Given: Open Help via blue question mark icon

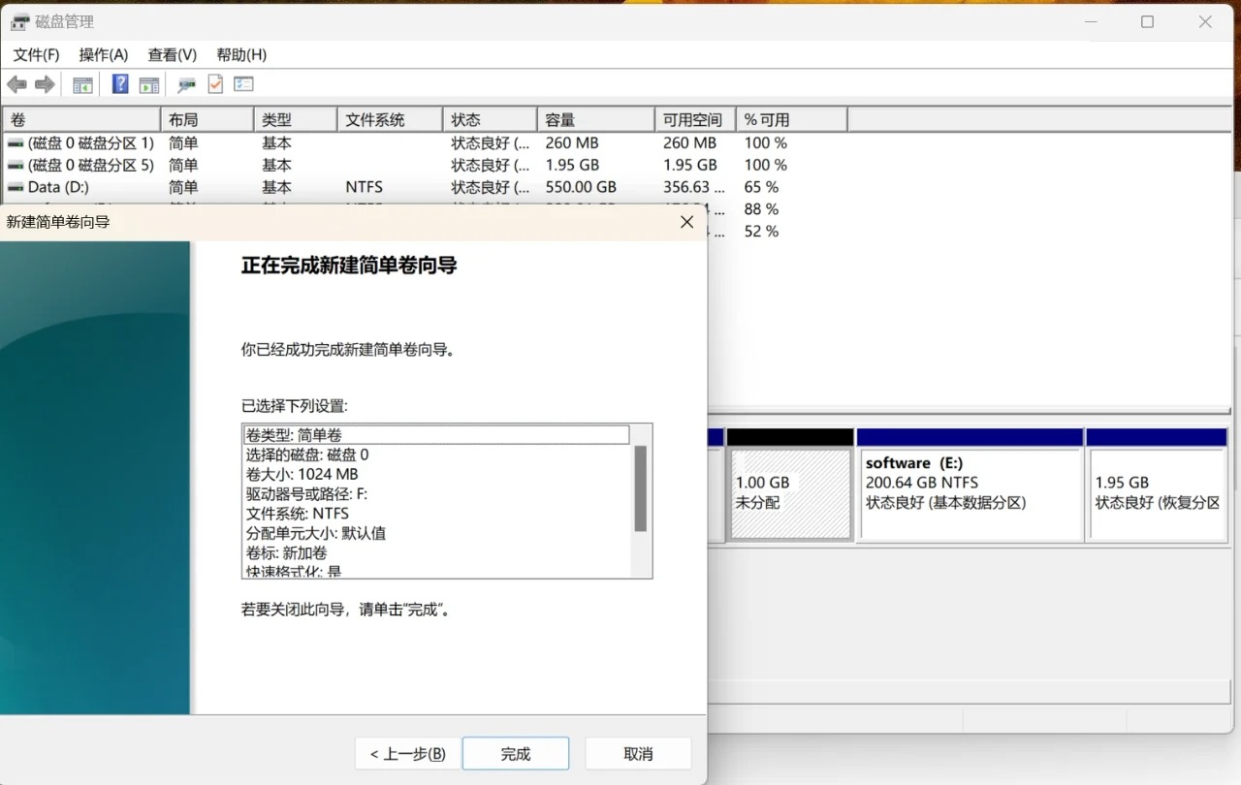Looking at the screenshot, I should tap(120, 84).
